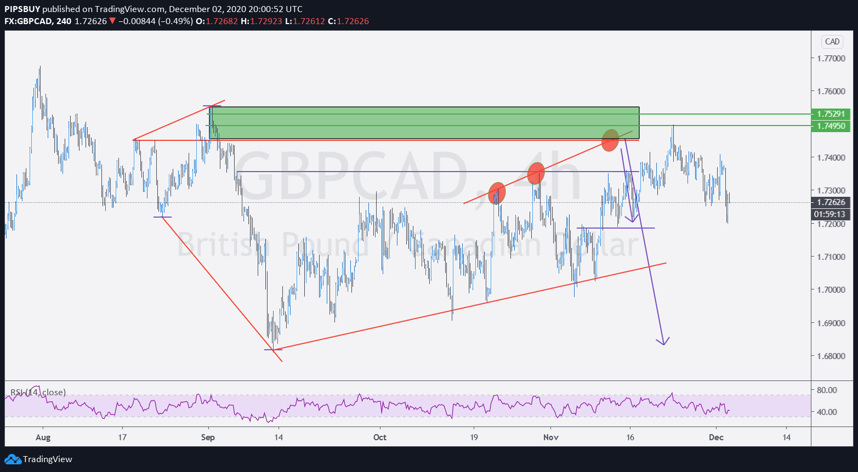This screenshot has width=858, height=472.
Task: Click the 1.72000 price axis label
Action: (831, 224)
